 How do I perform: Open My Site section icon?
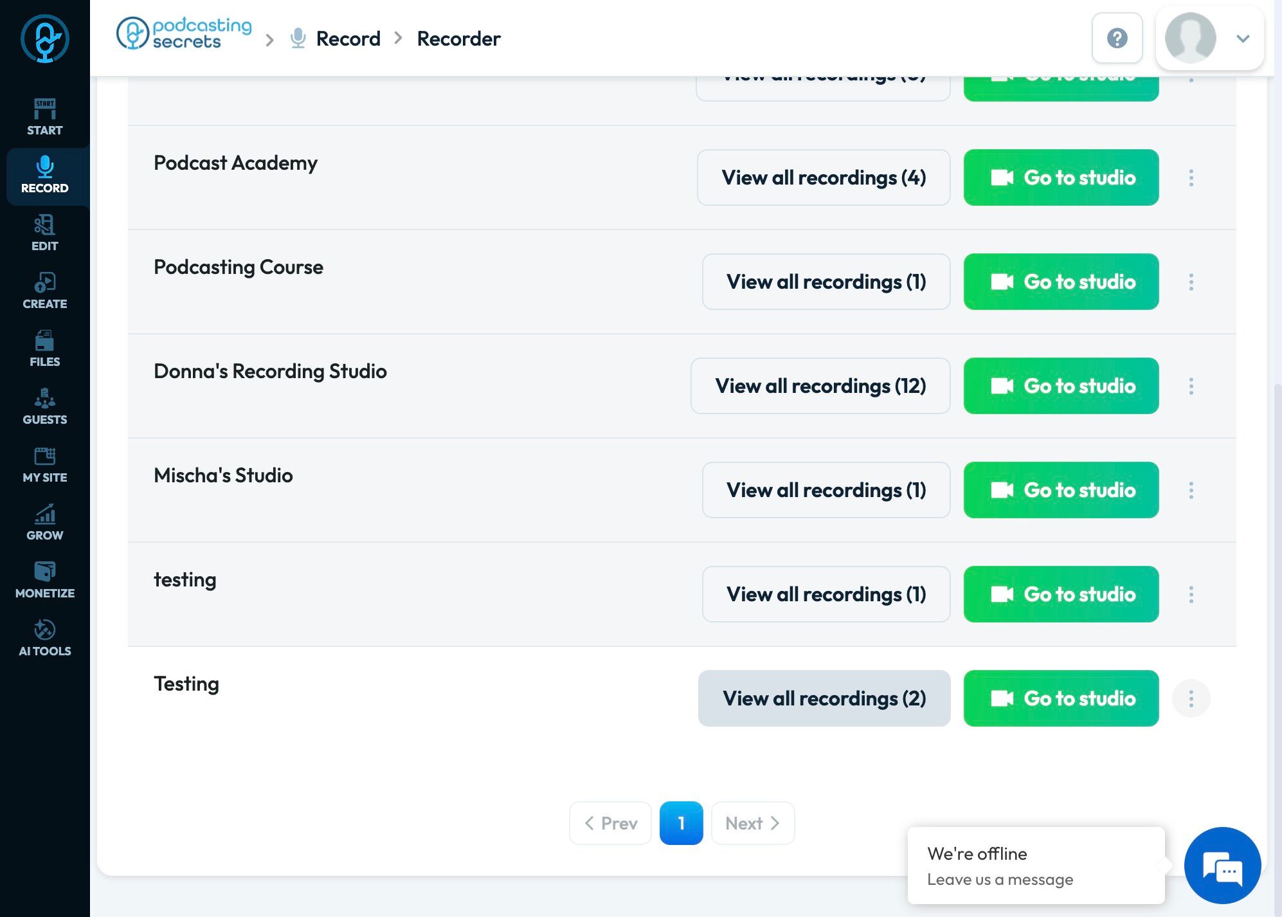[x=44, y=457]
